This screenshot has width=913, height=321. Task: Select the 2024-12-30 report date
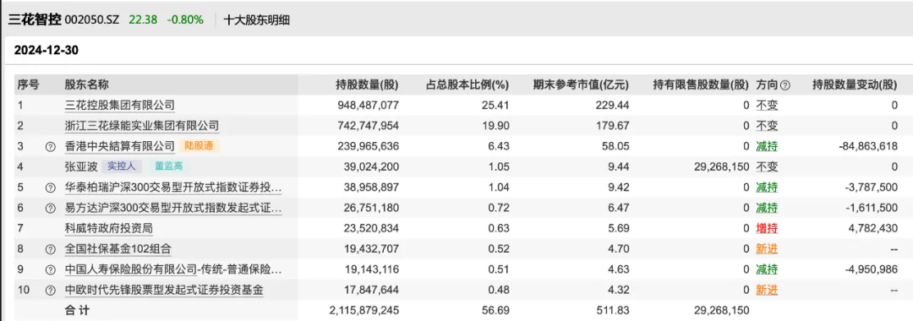(x=46, y=51)
